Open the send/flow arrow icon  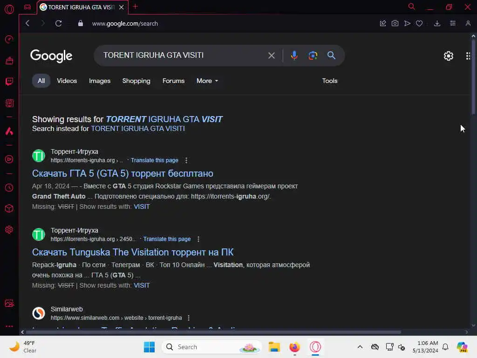[x=407, y=23]
